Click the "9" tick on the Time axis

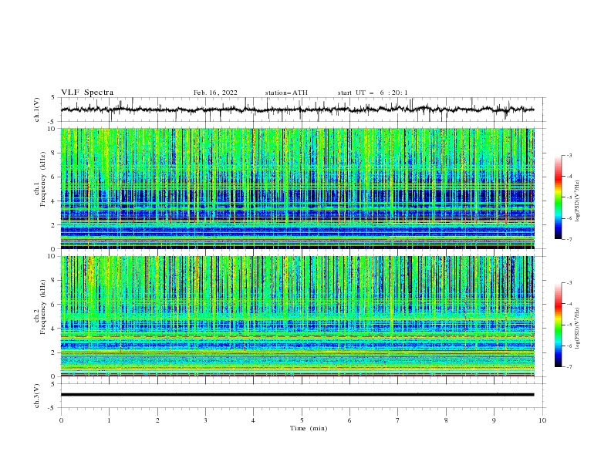tap(494, 420)
